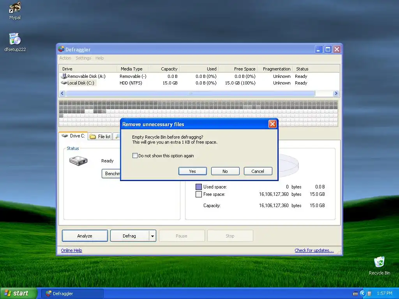Screen dimensions: 399x299
Task: Sort by the Capacity column header
Action: 164,69
